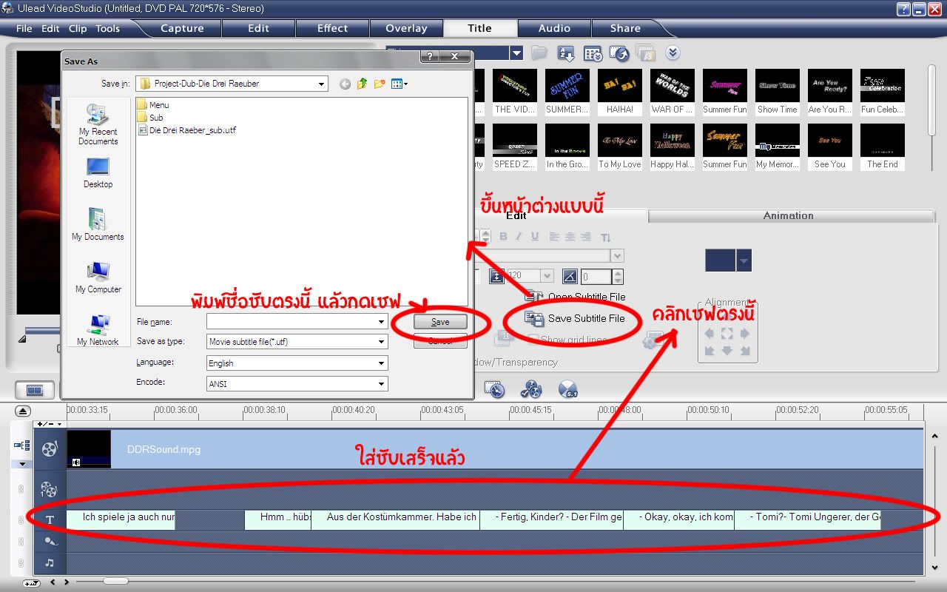Open the Surround Sound 5.1 mixer icon

[567, 389]
